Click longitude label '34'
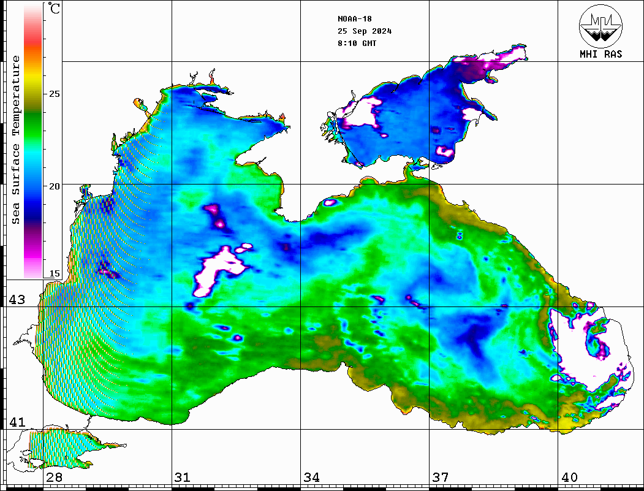 [312, 478]
